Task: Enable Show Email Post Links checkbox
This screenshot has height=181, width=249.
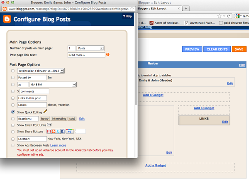Action: point(13,125)
